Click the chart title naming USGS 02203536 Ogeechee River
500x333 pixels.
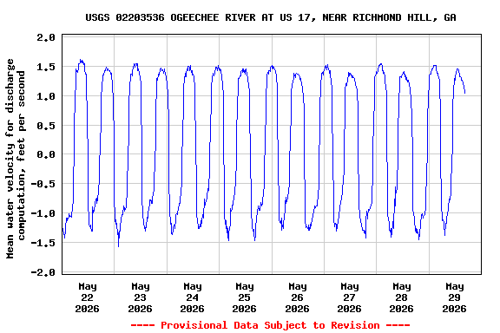(271, 17)
